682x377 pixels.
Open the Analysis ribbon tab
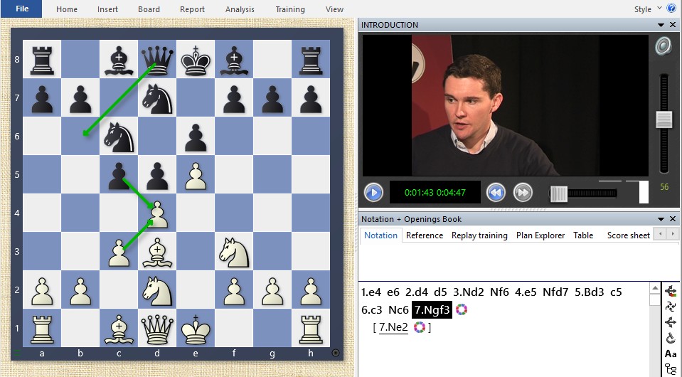pyautogui.click(x=240, y=9)
